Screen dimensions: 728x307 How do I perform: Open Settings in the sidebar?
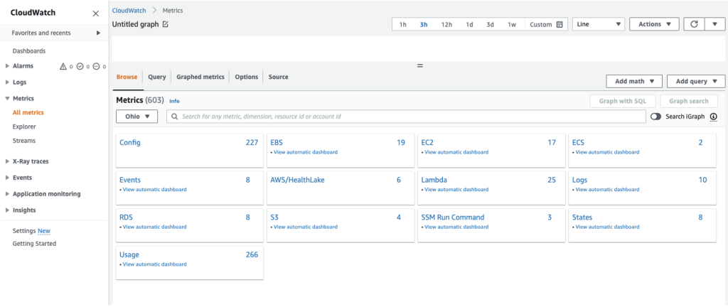coord(24,231)
